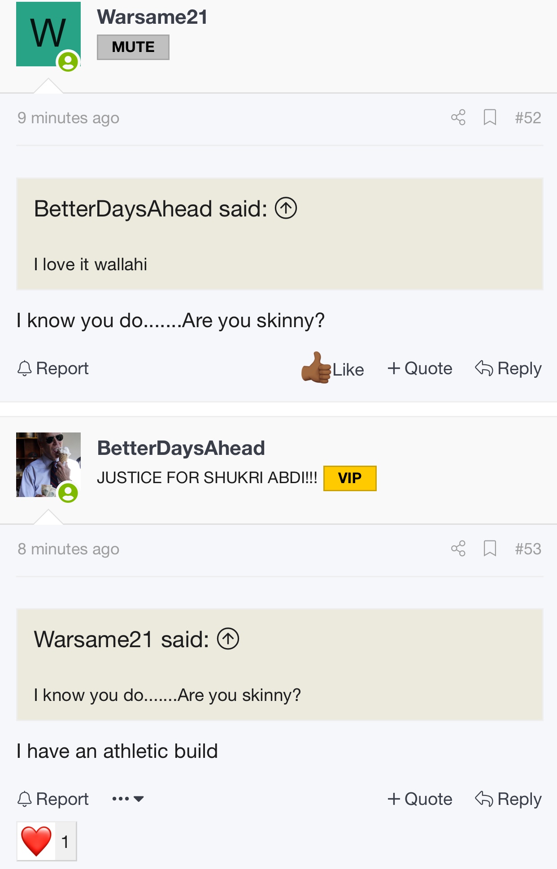Viewport: 557px width, 869px height.
Task: Bookmark post #52
Action: pyautogui.click(x=490, y=117)
